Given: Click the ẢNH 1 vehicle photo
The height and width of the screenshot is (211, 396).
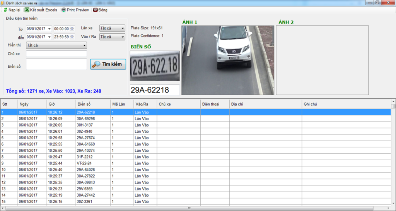Looking at the screenshot, I should 228,60.
